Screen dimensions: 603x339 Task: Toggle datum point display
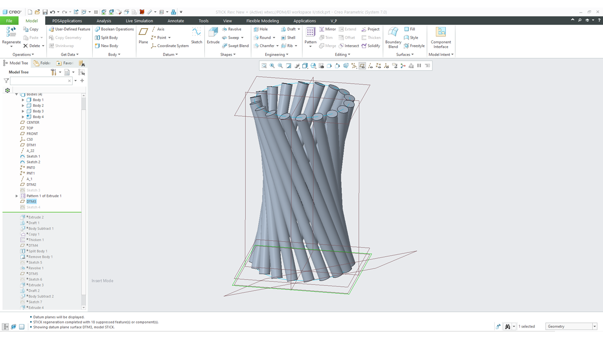[x=378, y=66]
